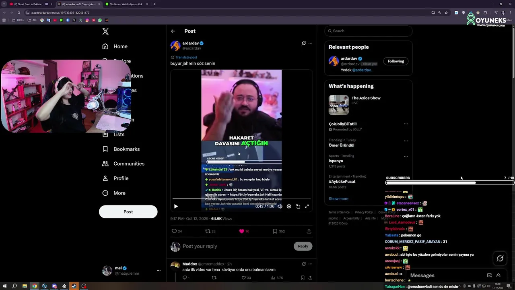Screen dimensions: 515x290
Task: Click the Search field on X
Action: tap(369, 31)
